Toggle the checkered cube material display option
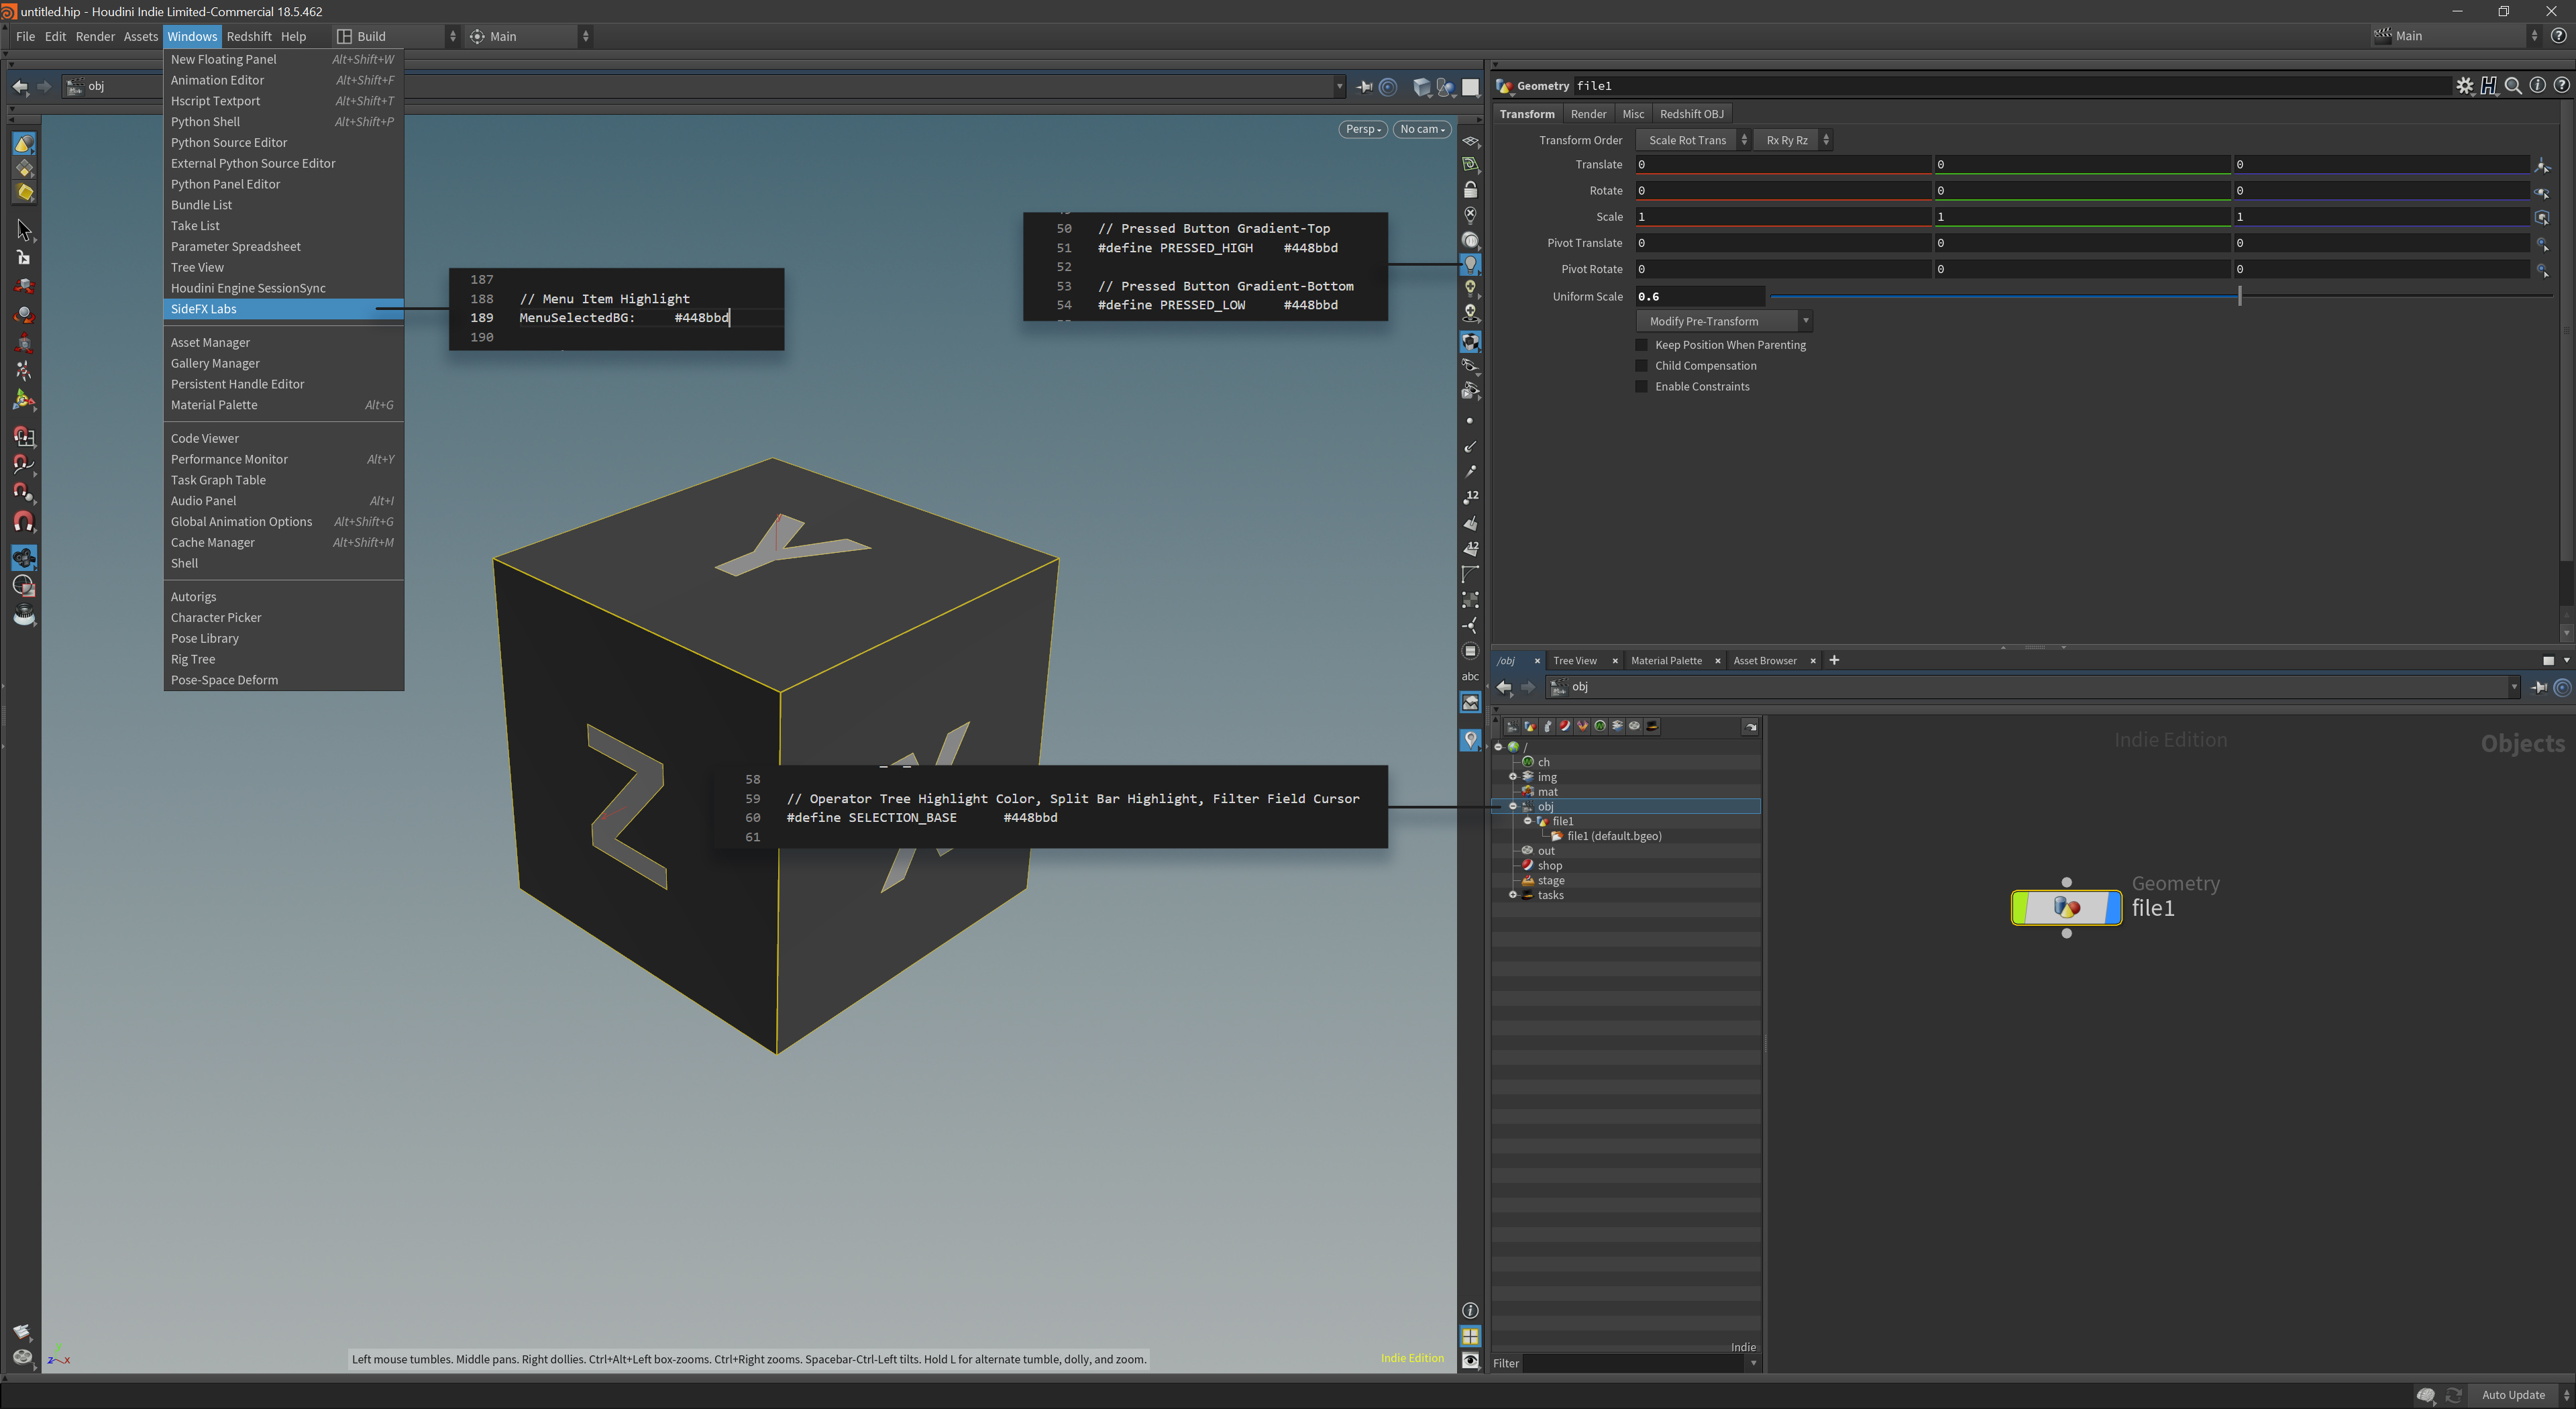2576x1409 pixels. point(1470,341)
